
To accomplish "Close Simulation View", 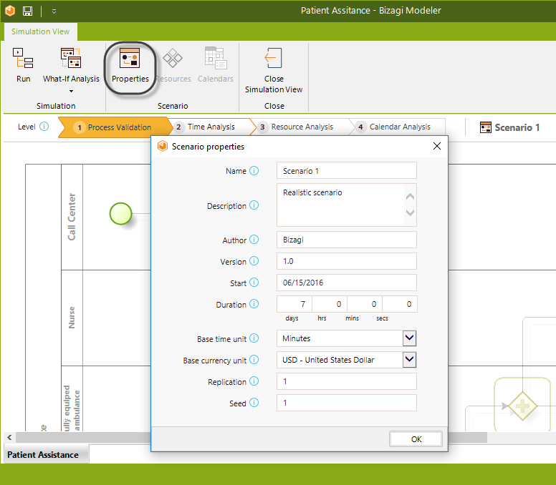I will coord(274,70).
